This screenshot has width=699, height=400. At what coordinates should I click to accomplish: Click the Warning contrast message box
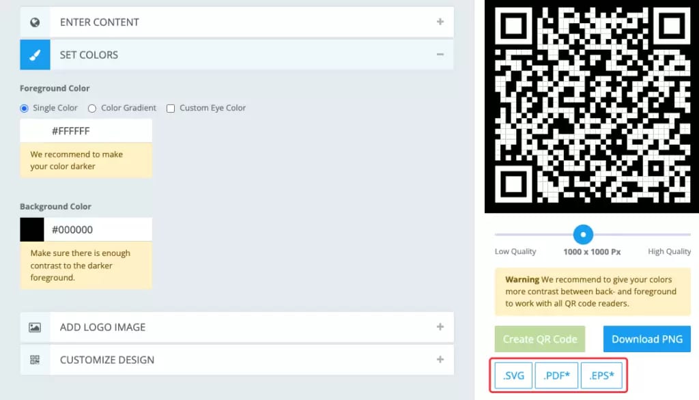tap(593, 291)
